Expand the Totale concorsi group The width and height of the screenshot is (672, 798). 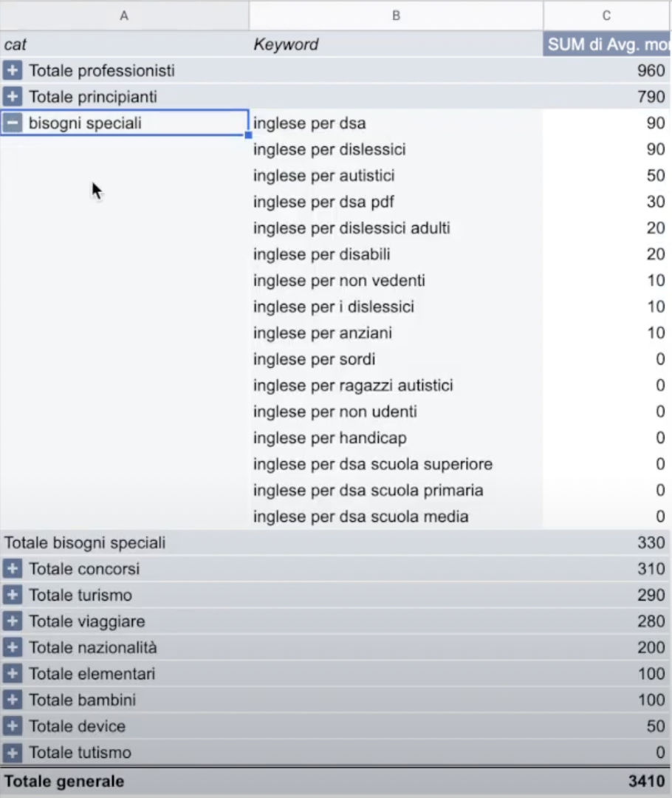point(13,568)
